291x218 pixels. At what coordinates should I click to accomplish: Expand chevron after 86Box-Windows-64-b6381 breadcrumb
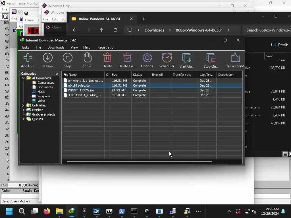pos(229,30)
